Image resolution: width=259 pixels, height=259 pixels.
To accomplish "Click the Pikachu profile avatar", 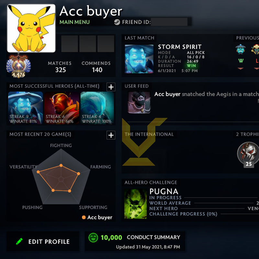I will [x=31, y=28].
